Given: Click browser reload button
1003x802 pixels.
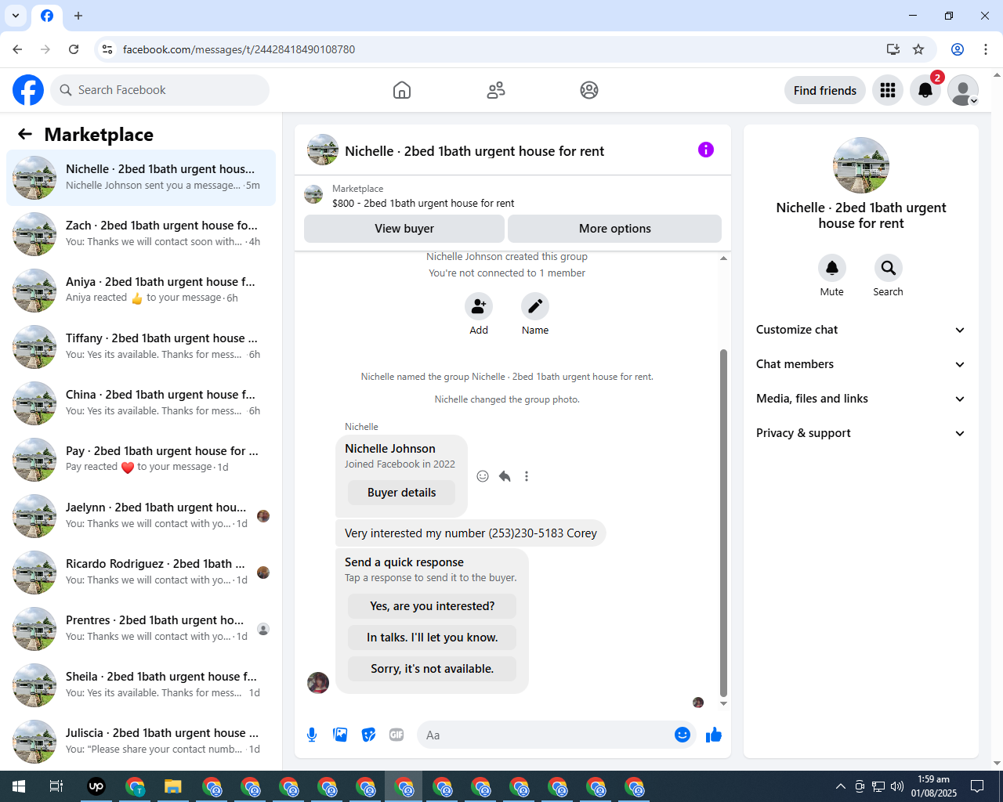Looking at the screenshot, I should pyautogui.click(x=74, y=49).
